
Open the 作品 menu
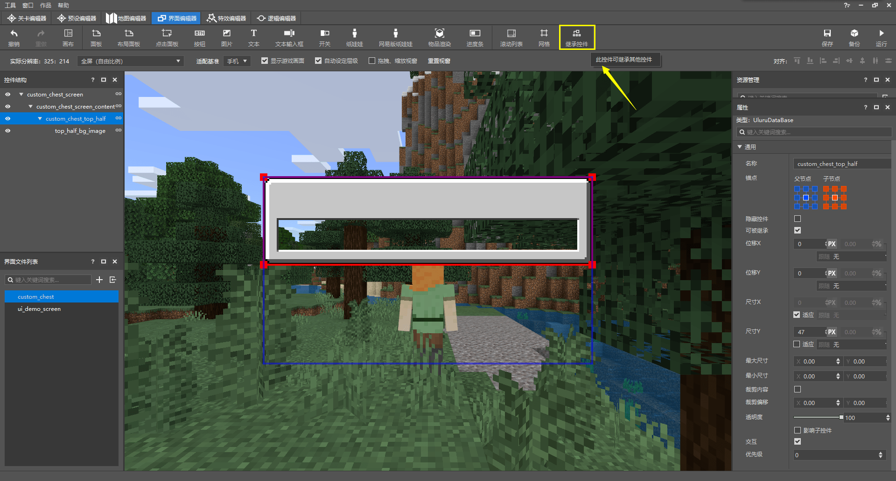pos(46,5)
